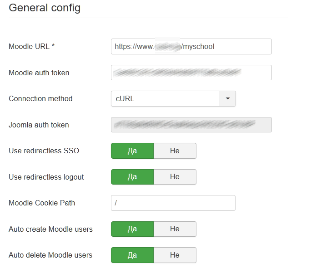Click the Connection method label
316x278 pixels.
(x=40, y=99)
